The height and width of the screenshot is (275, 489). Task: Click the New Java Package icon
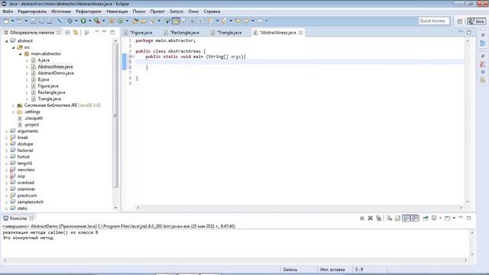point(112,21)
